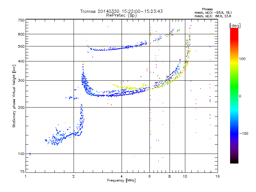
Task: Click the x-axis tick label '10'
Action: click(185, 176)
